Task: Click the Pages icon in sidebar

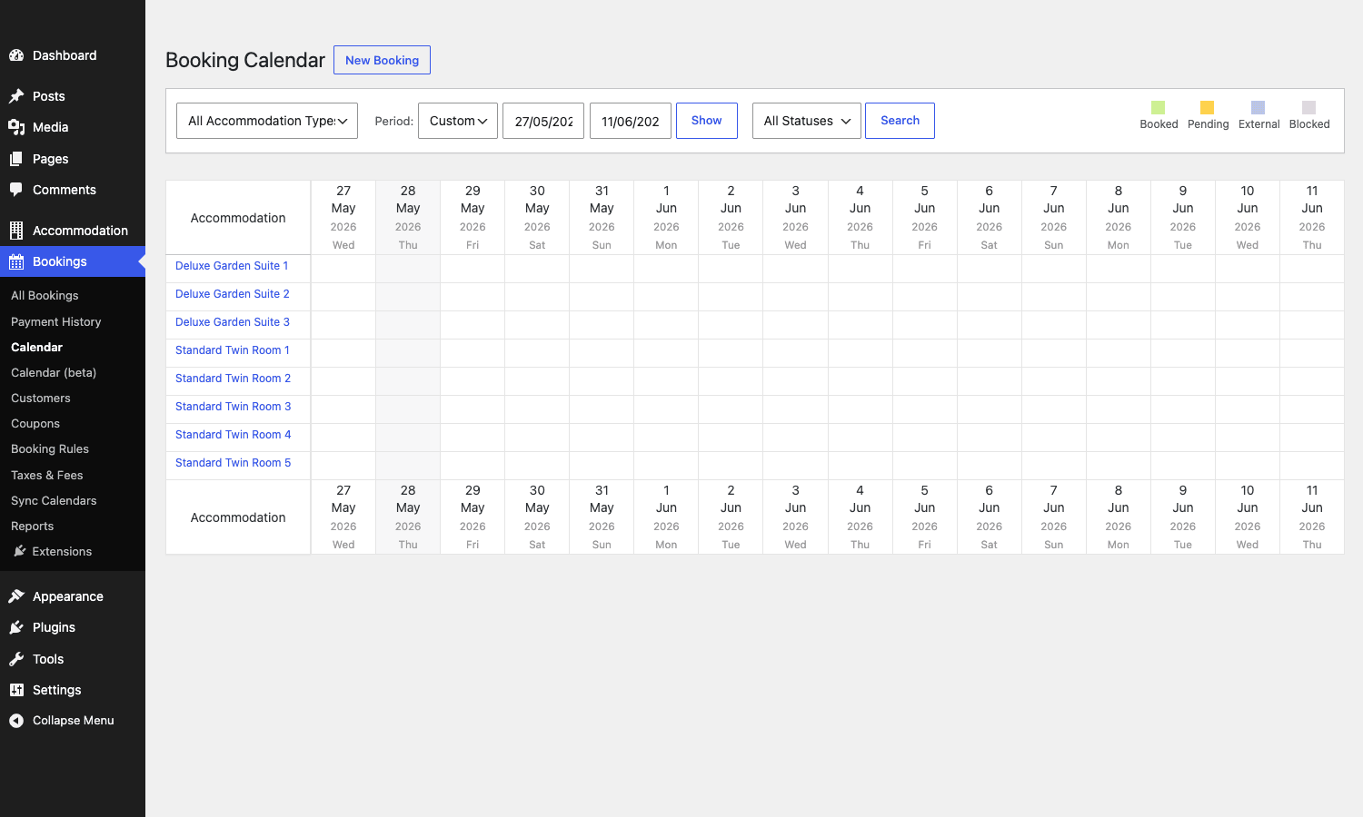Action: pyautogui.click(x=16, y=159)
